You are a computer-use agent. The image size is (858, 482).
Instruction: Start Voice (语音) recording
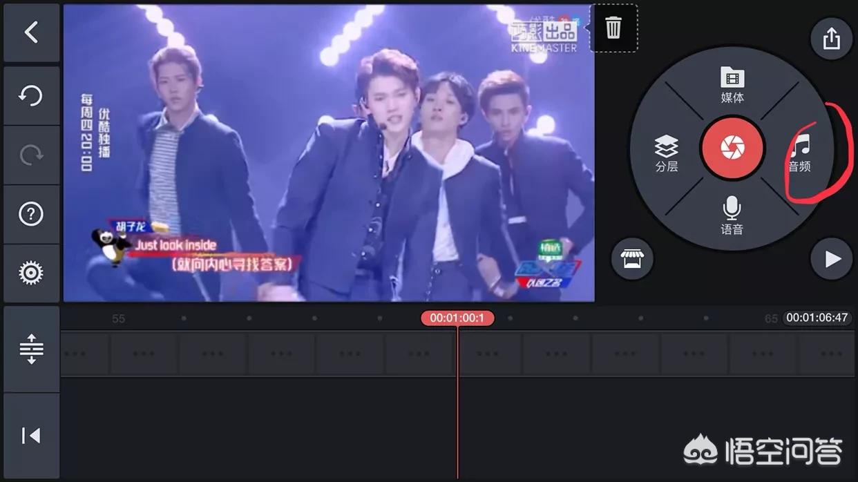(x=732, y=215)
